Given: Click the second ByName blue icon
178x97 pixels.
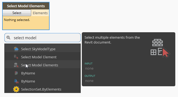Looking at the screenshot, I should 16,81.
